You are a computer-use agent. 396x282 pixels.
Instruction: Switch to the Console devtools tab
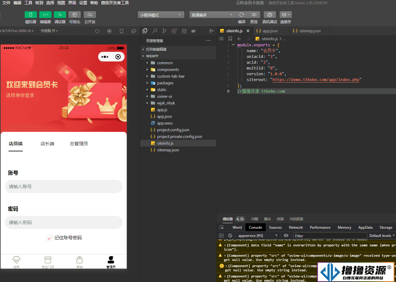coord(255,227)
